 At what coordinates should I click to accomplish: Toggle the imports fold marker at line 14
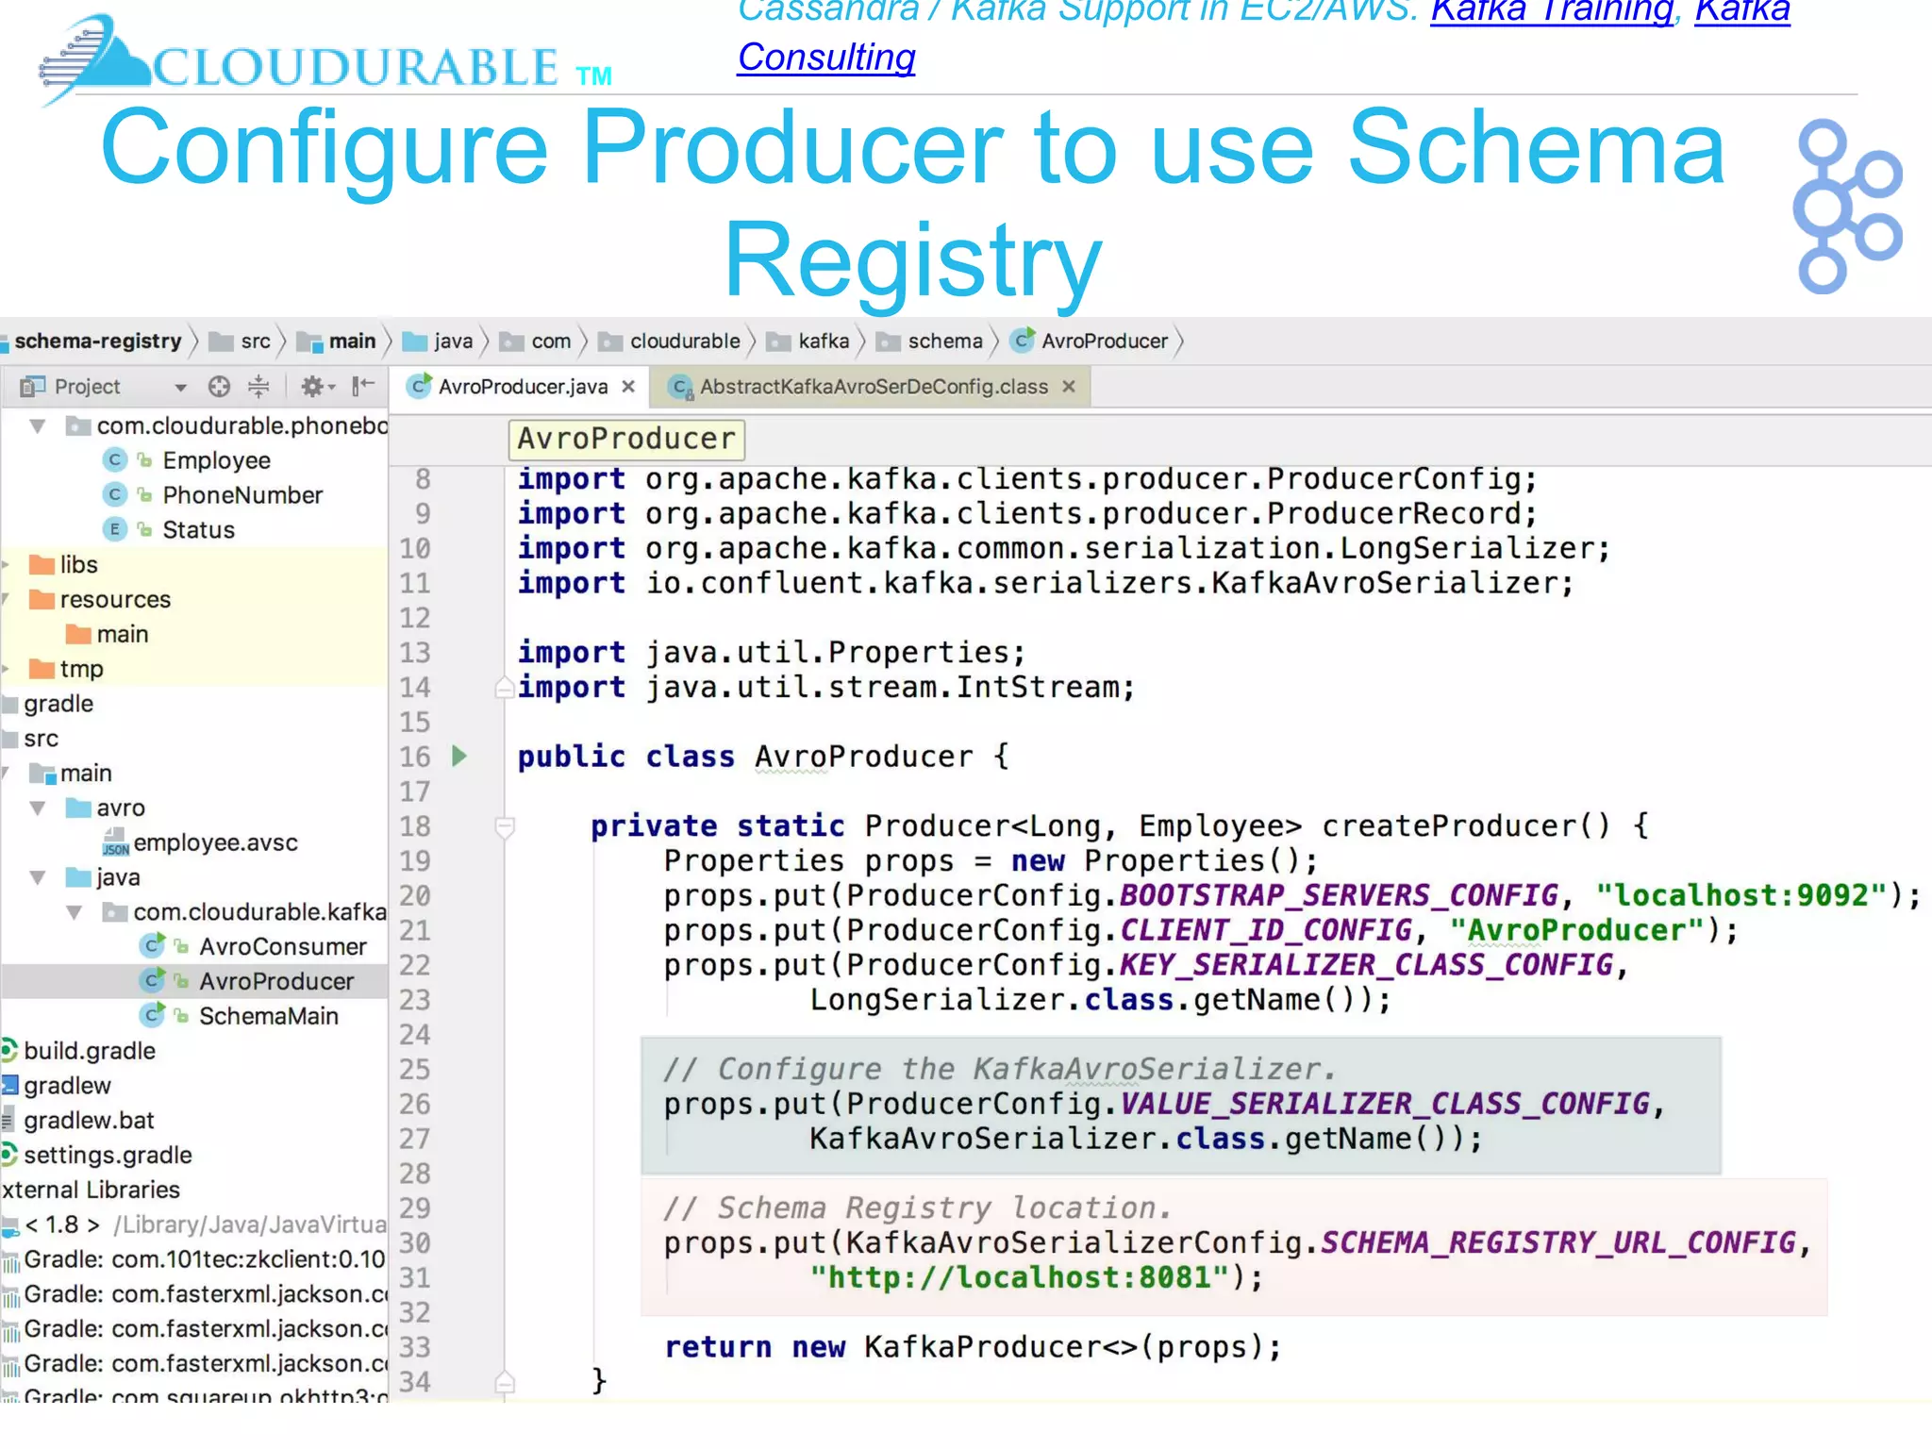coord(505,688)
